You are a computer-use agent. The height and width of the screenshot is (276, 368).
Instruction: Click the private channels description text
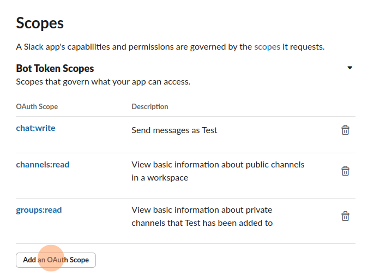202,209
